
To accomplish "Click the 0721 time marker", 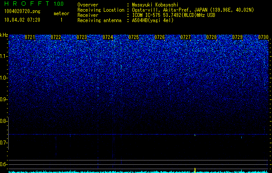I will pyautogui.click(x=30, y=37).
